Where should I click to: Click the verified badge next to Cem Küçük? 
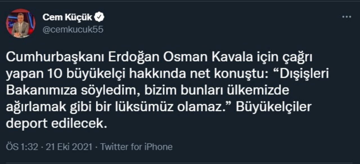[x=99, y=17]
